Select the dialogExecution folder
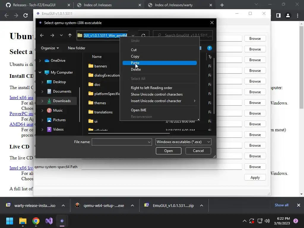 click(104, 75)
